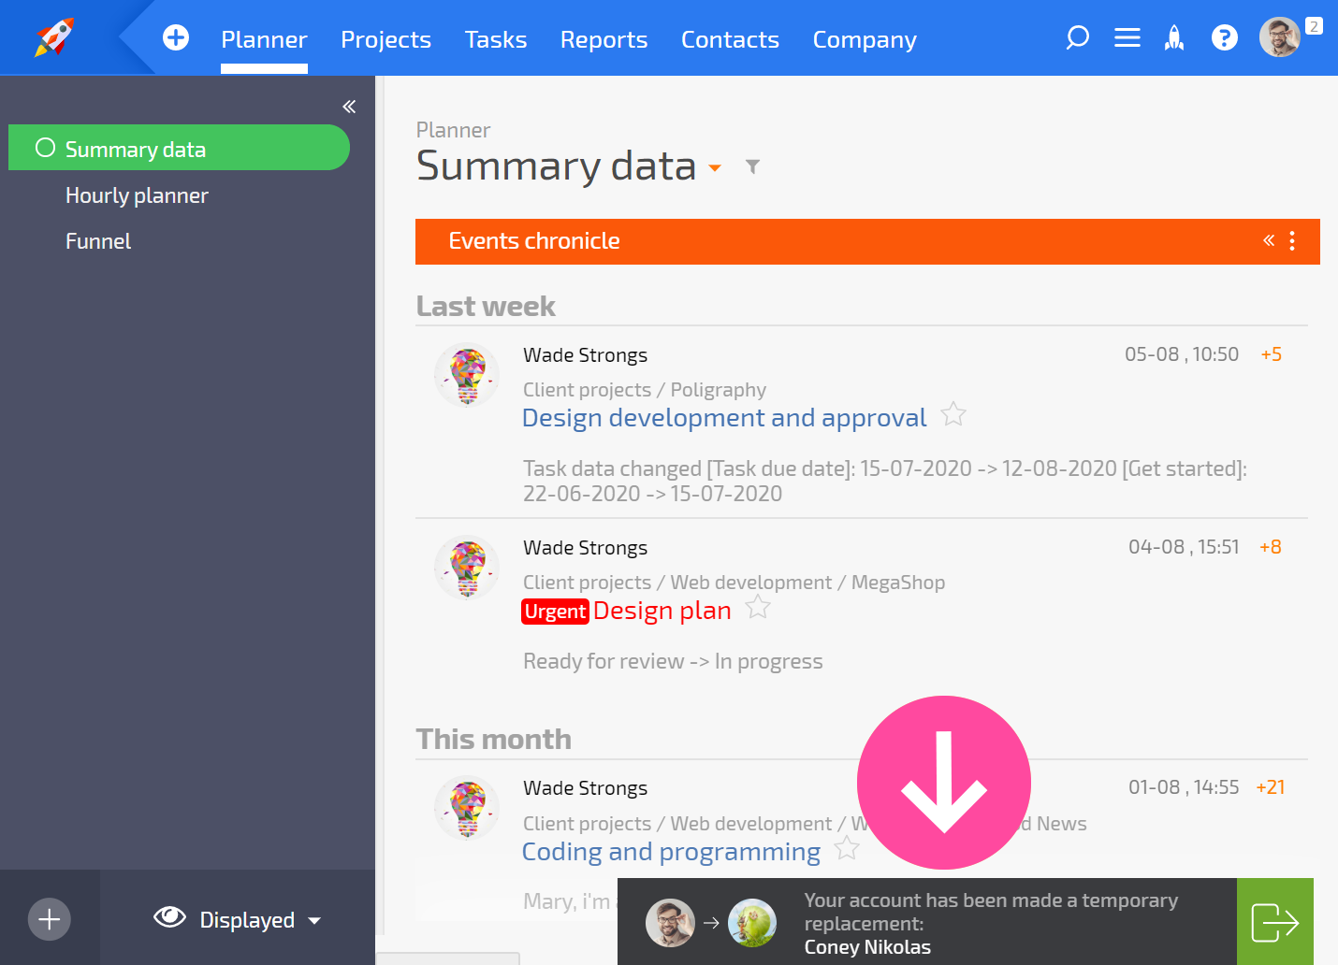
Task: Select Hourly planner in sidebar
Action: (137, 195)
